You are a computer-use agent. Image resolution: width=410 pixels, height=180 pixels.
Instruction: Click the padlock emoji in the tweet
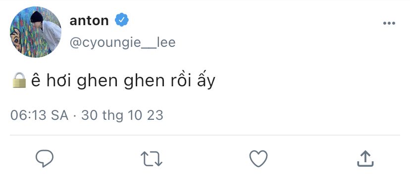pyautogui.click(x=19, y=80)
